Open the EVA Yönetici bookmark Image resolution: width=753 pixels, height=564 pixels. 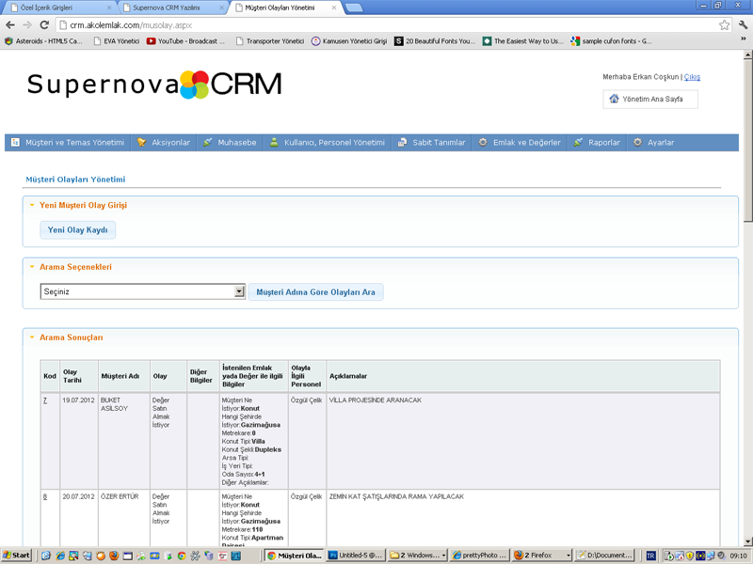tap(116, 41)
